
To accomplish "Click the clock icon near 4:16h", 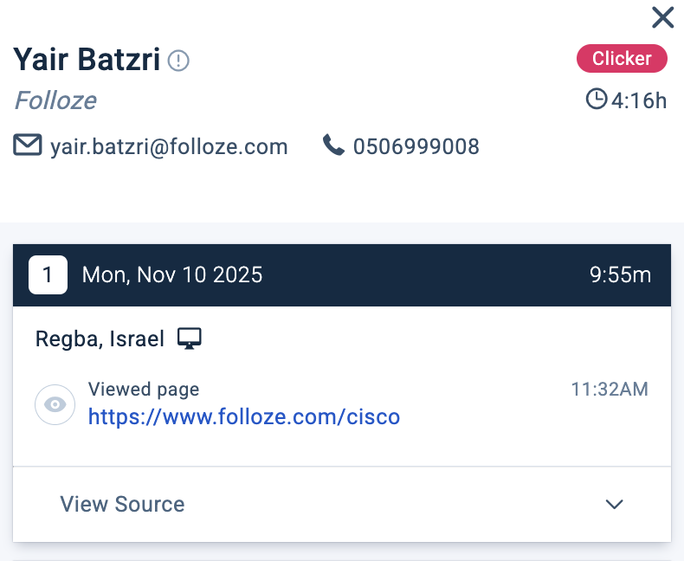I will tap(597, 100).
